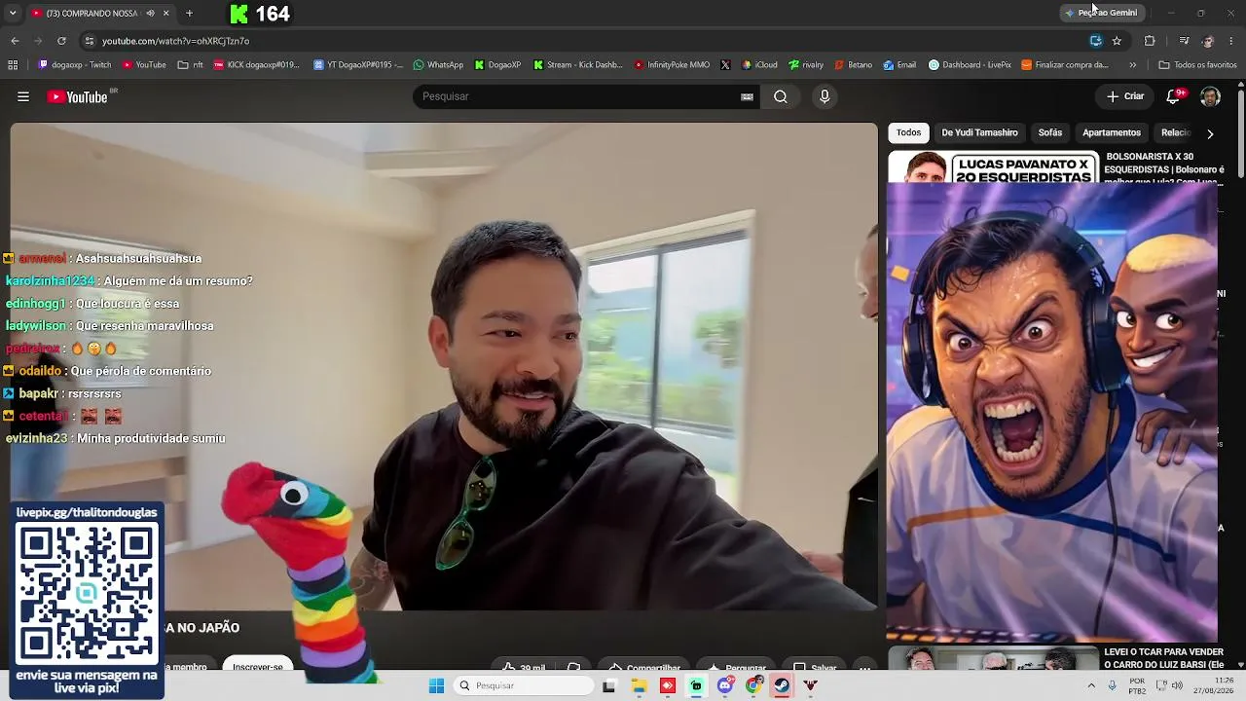Show more bookmarks with the chevron

pyautogui.click(x=1132, y=65)
